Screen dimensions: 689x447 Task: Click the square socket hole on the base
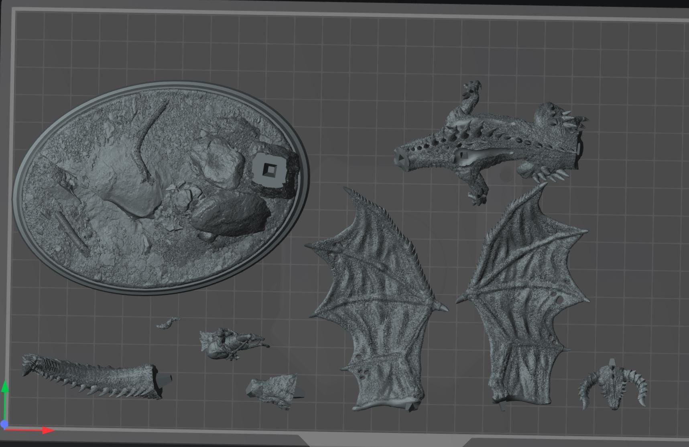tap(270, 169)
